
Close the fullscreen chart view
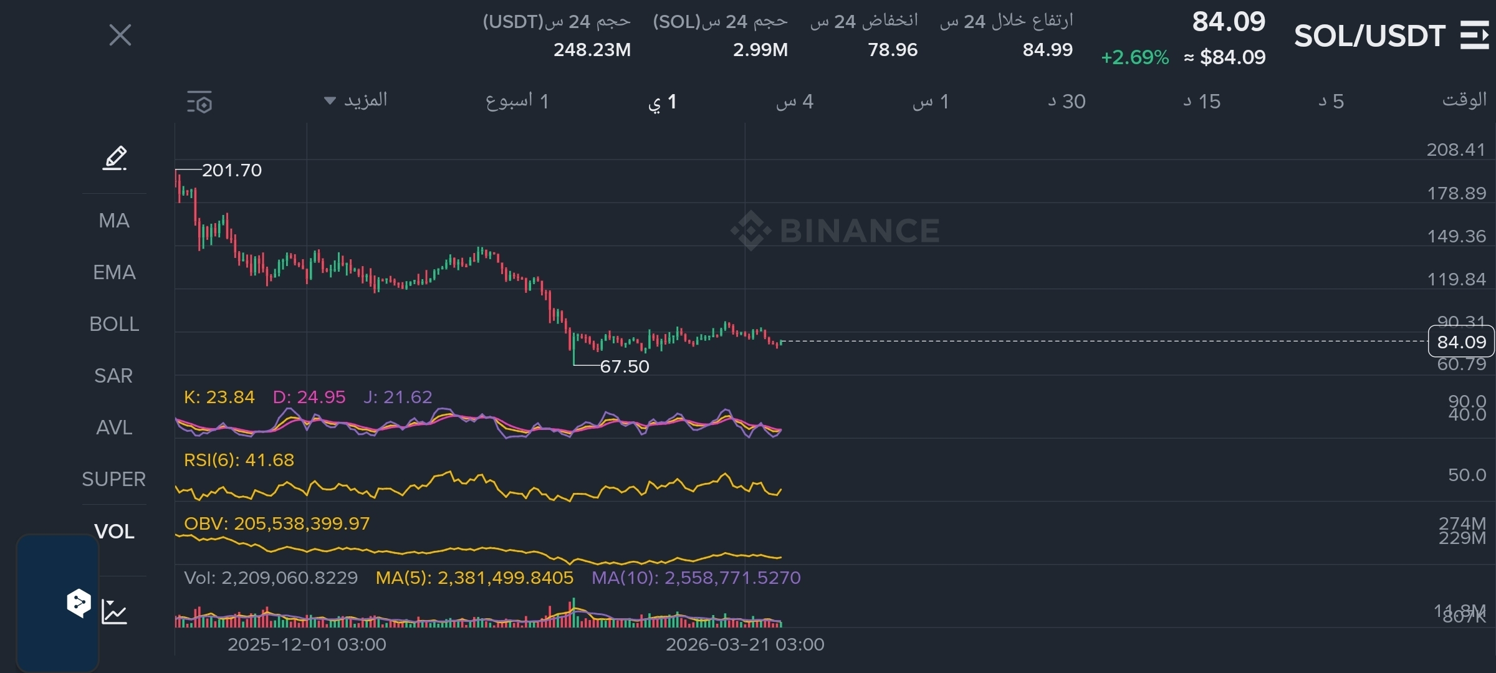tap(120, 35)
